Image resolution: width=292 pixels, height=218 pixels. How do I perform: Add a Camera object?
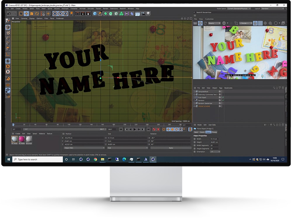(x=143, y=14)
